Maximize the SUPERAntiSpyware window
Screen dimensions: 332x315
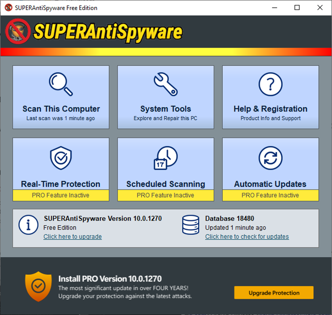tap(297, 8)
